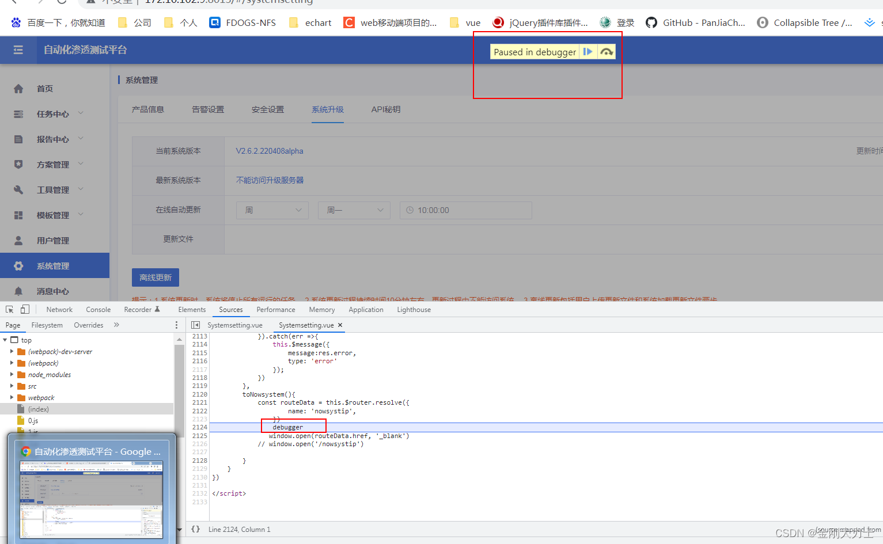Toggle the sidebar hamburger menu icon
The height and width of the screenshot is (544, 883).
coord(18,50)
